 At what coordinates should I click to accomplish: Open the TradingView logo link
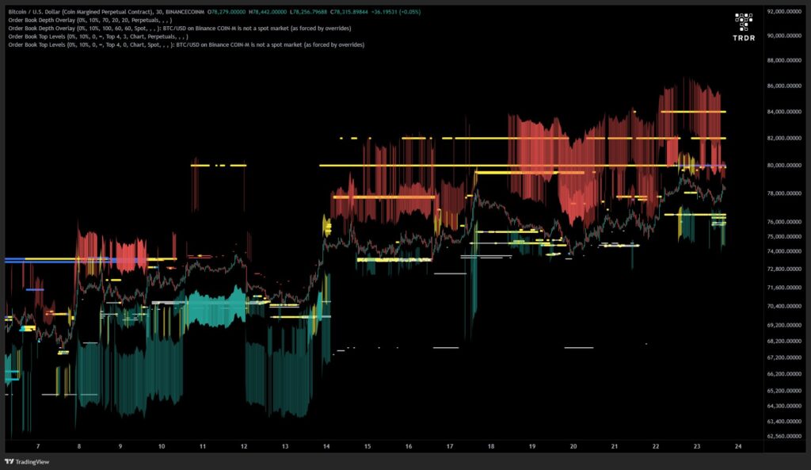27,462
